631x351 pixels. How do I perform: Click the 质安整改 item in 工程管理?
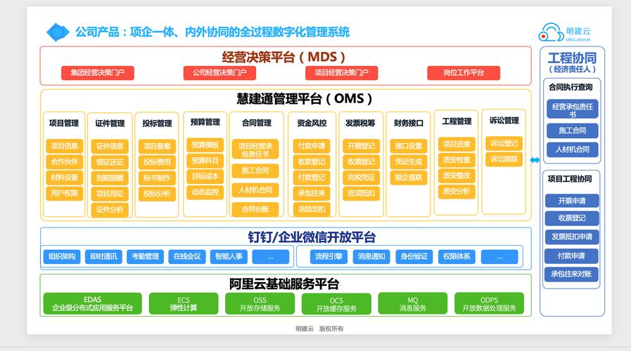coord(456,175)
